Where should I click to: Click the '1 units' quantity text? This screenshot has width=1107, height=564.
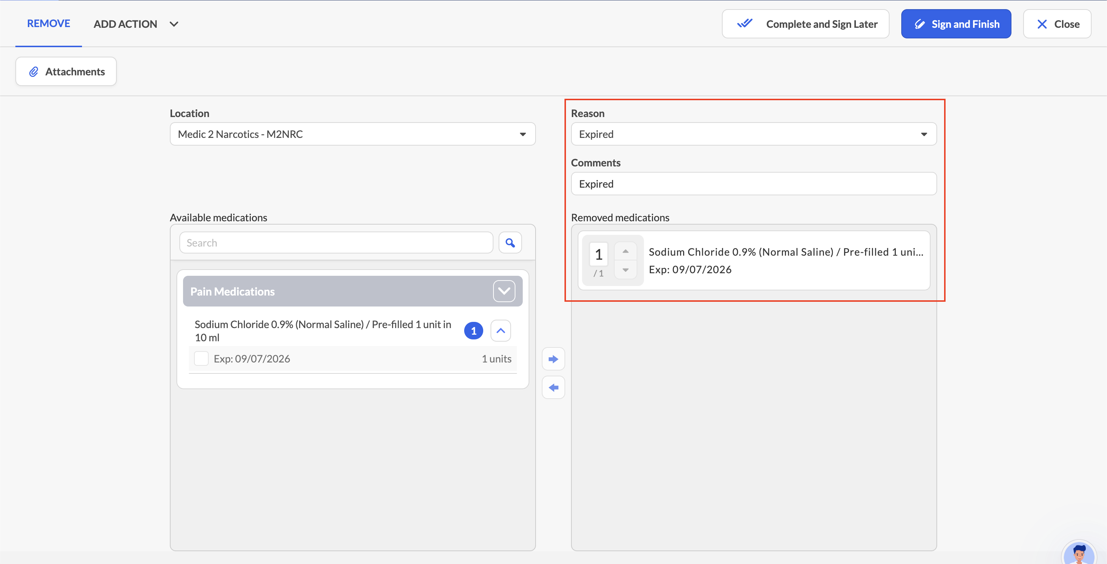click(496, 359)
